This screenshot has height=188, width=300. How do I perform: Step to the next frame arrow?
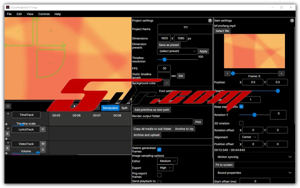tap(282, 74)
